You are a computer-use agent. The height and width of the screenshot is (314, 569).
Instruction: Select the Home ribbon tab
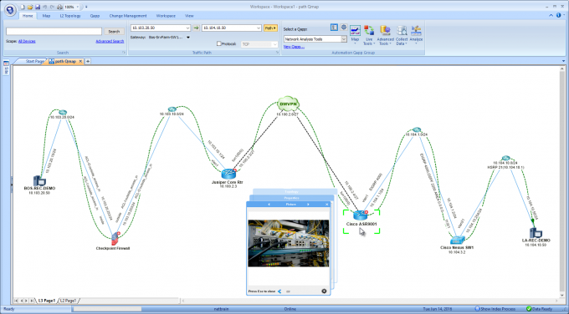coord(28,16)
